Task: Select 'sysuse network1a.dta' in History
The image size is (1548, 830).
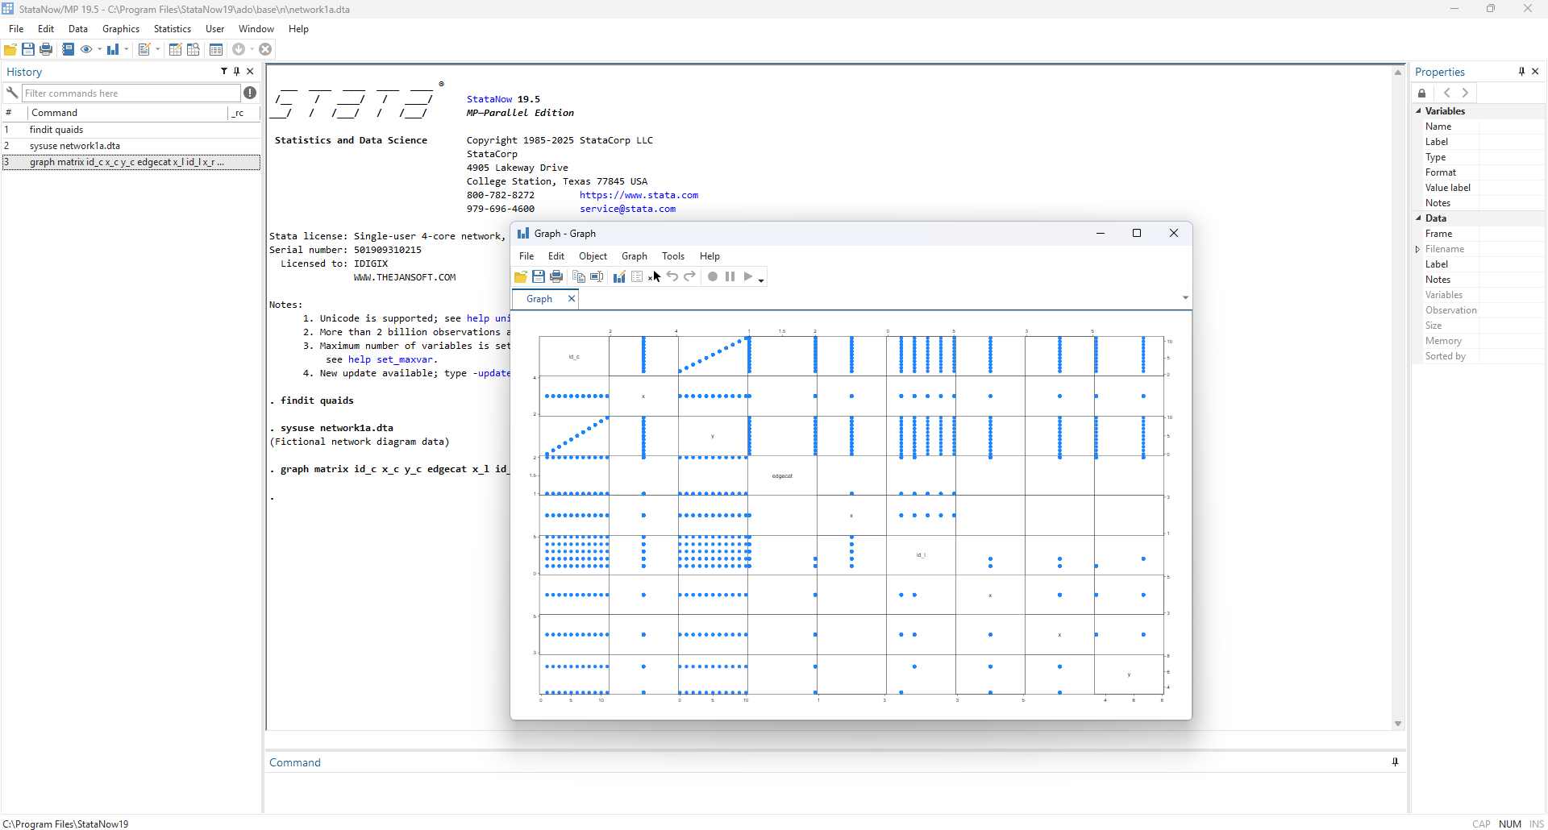Action: [x=131, y=146]
